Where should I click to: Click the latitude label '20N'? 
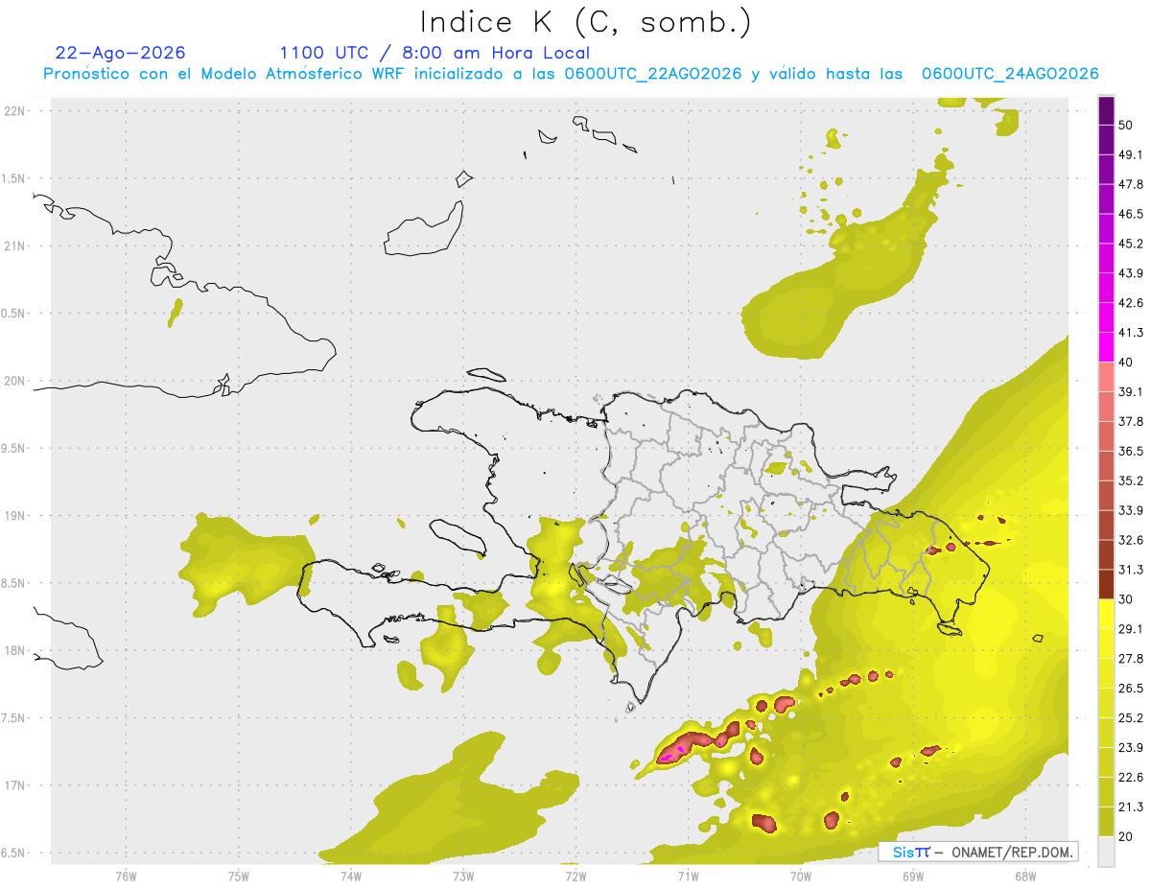point(16,381)
